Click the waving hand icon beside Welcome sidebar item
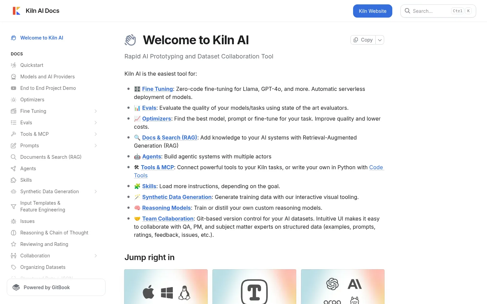 tap(14, 38)
